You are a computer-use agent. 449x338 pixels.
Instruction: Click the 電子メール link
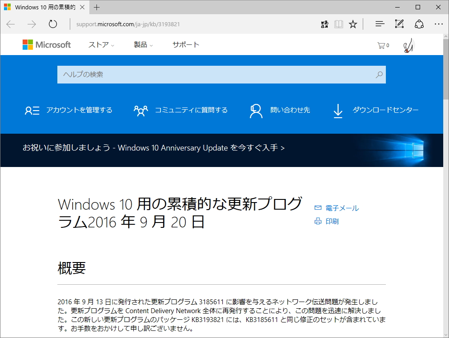pyautogui.click(x=342, y=208)
